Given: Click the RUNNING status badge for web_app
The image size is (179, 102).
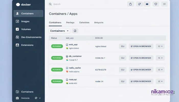Looking at the screenshot, I should [57, 46].
